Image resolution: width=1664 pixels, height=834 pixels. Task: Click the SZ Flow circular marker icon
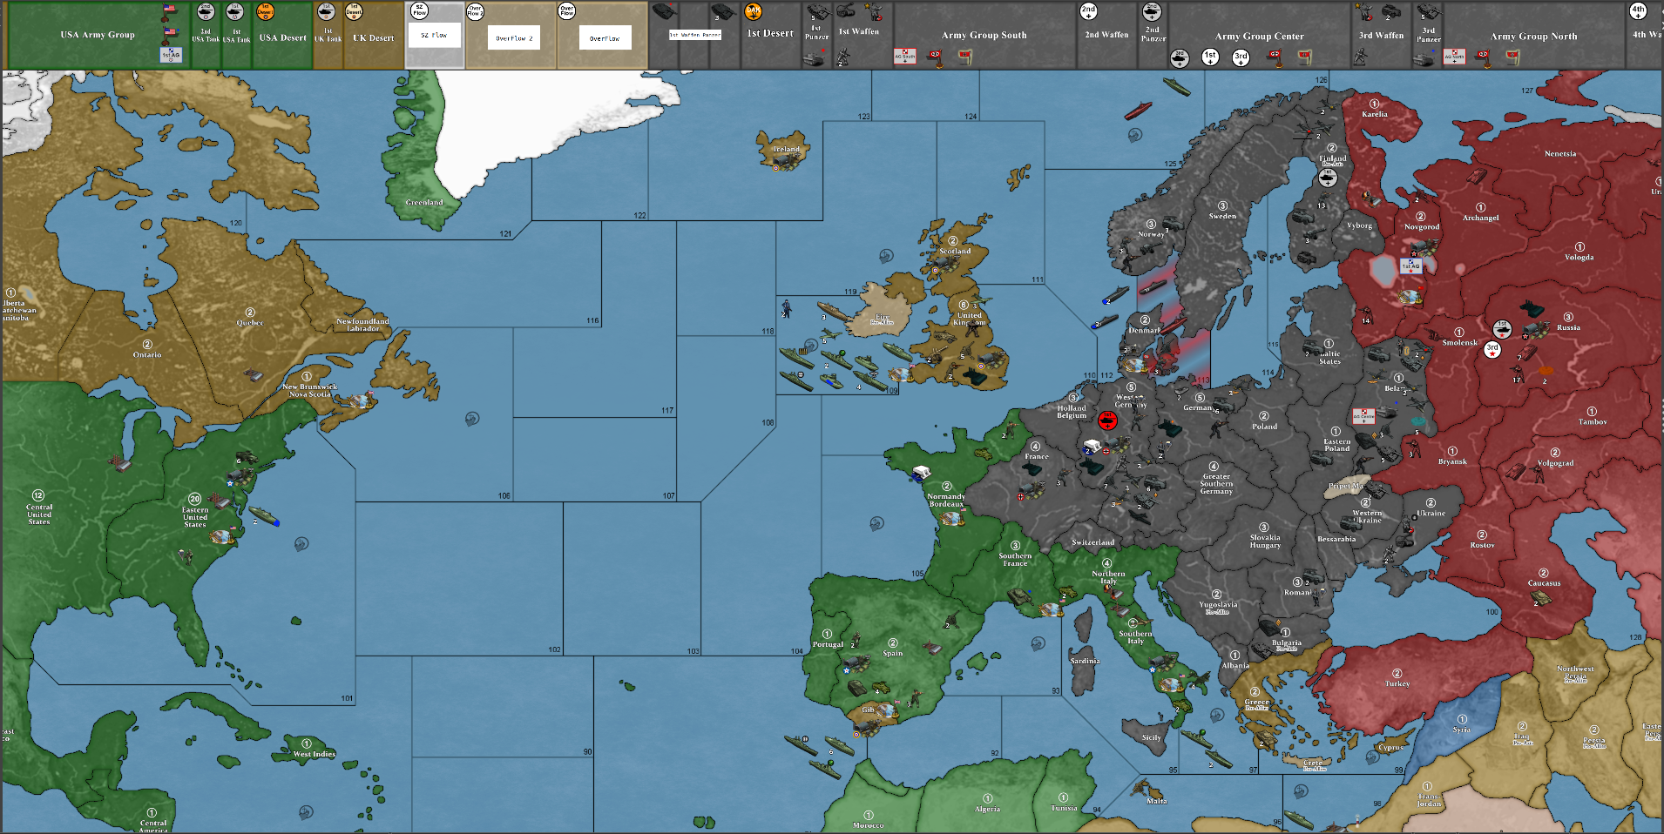419,11
